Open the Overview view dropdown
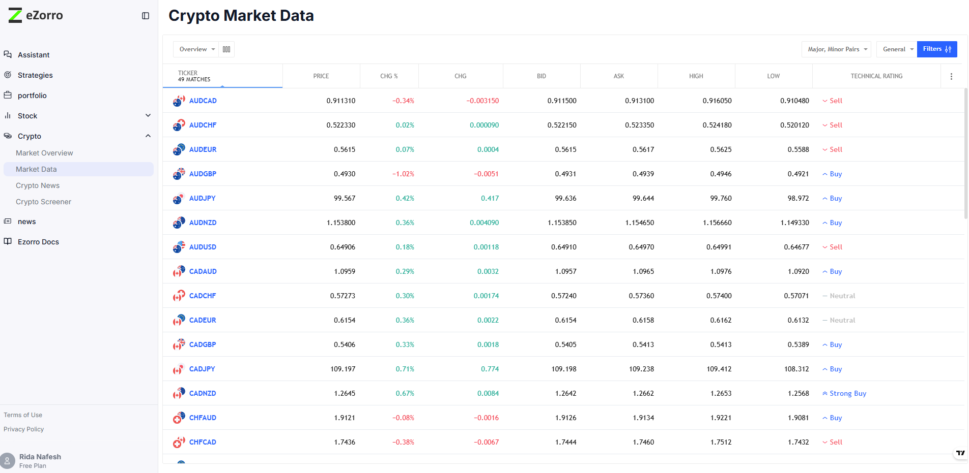 [x=195, y=49]
